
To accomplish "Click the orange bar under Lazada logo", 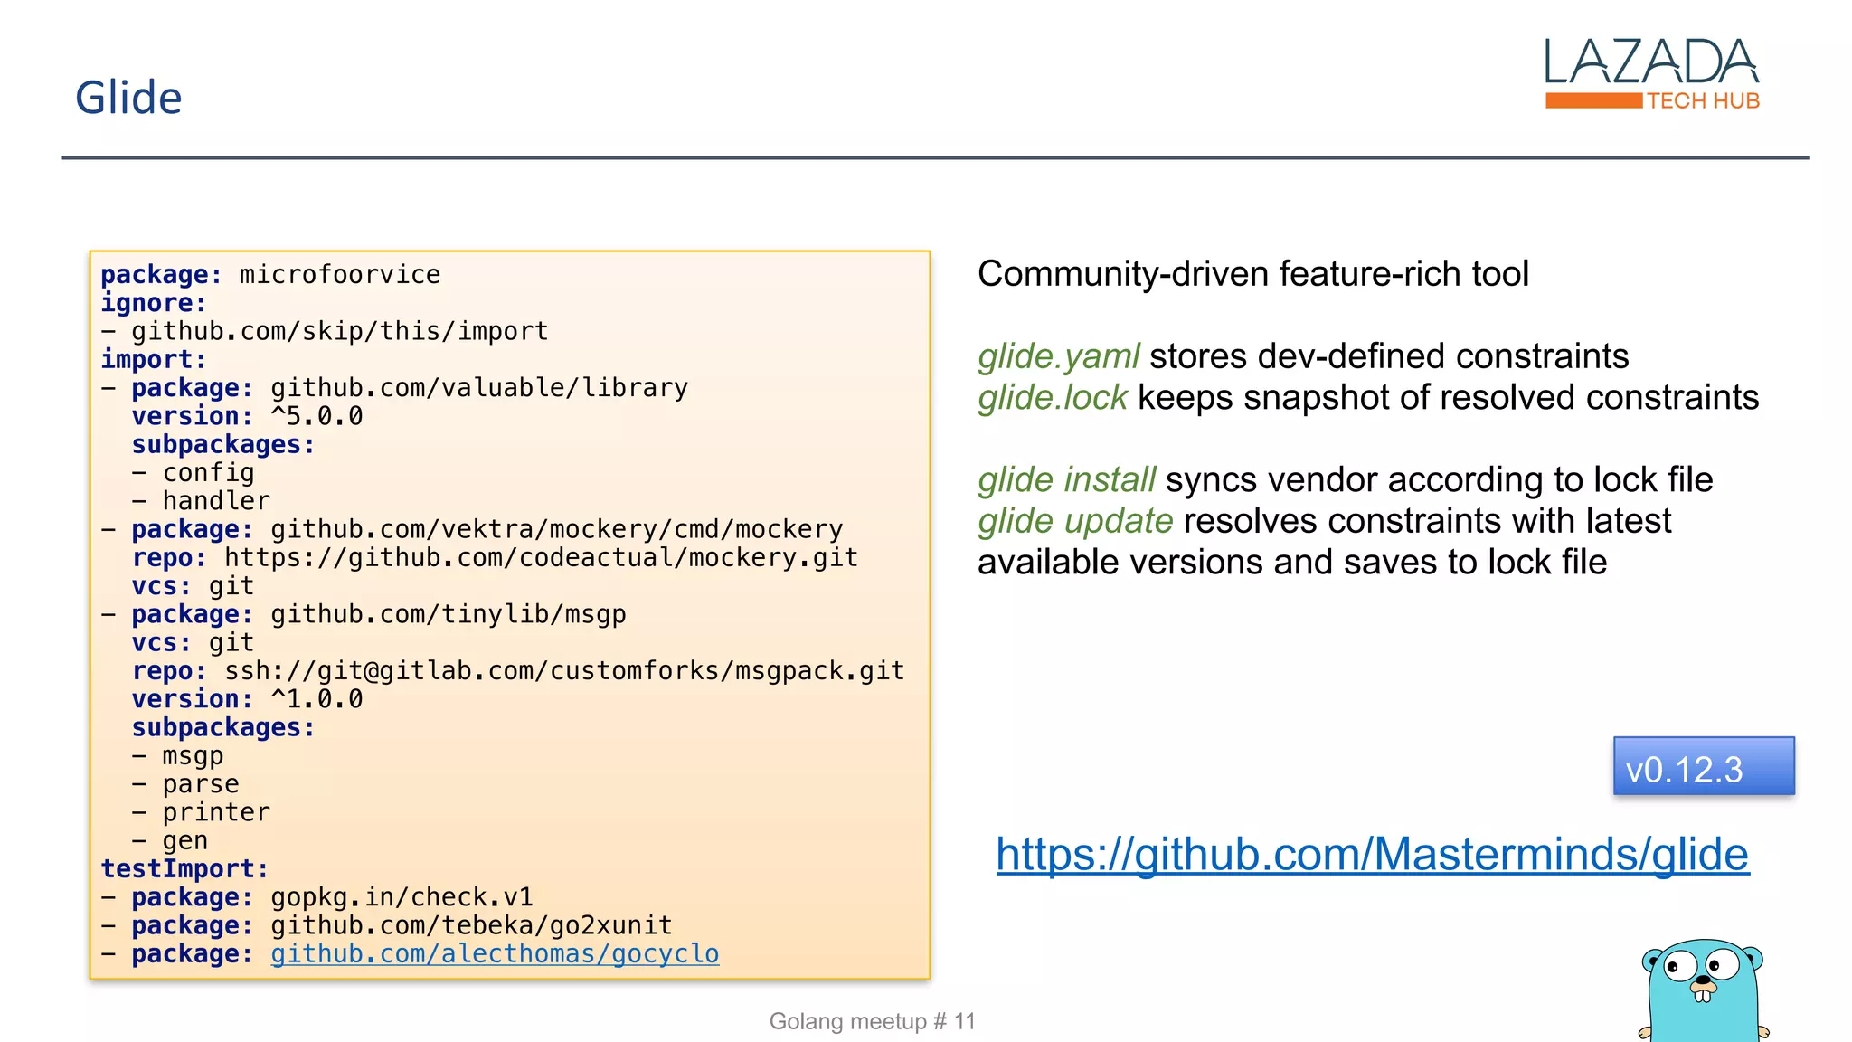I will pos(1592,100).
